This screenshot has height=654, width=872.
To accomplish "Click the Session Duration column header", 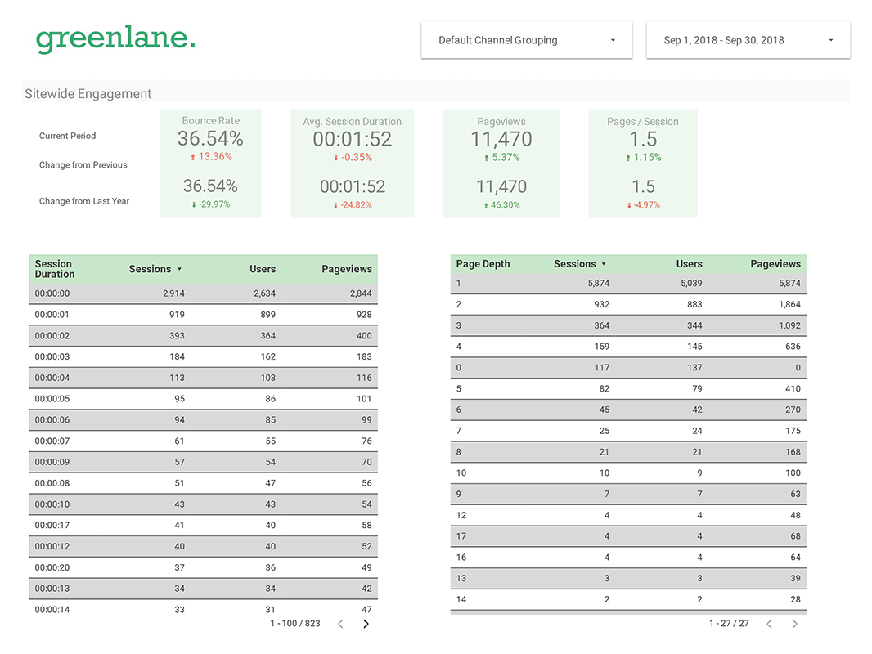I will [x=55, y=269].
